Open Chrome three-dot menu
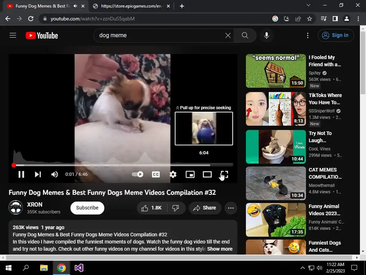Viewport: 366px width, 275px height. point(358,19)
